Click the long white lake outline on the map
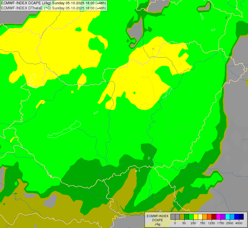 (64, 130)
